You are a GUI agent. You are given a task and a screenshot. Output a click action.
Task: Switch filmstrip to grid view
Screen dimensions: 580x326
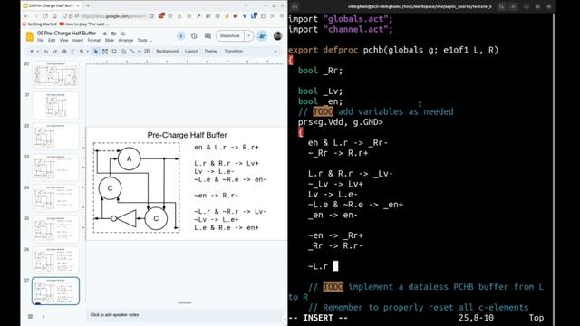pos(30,316)
